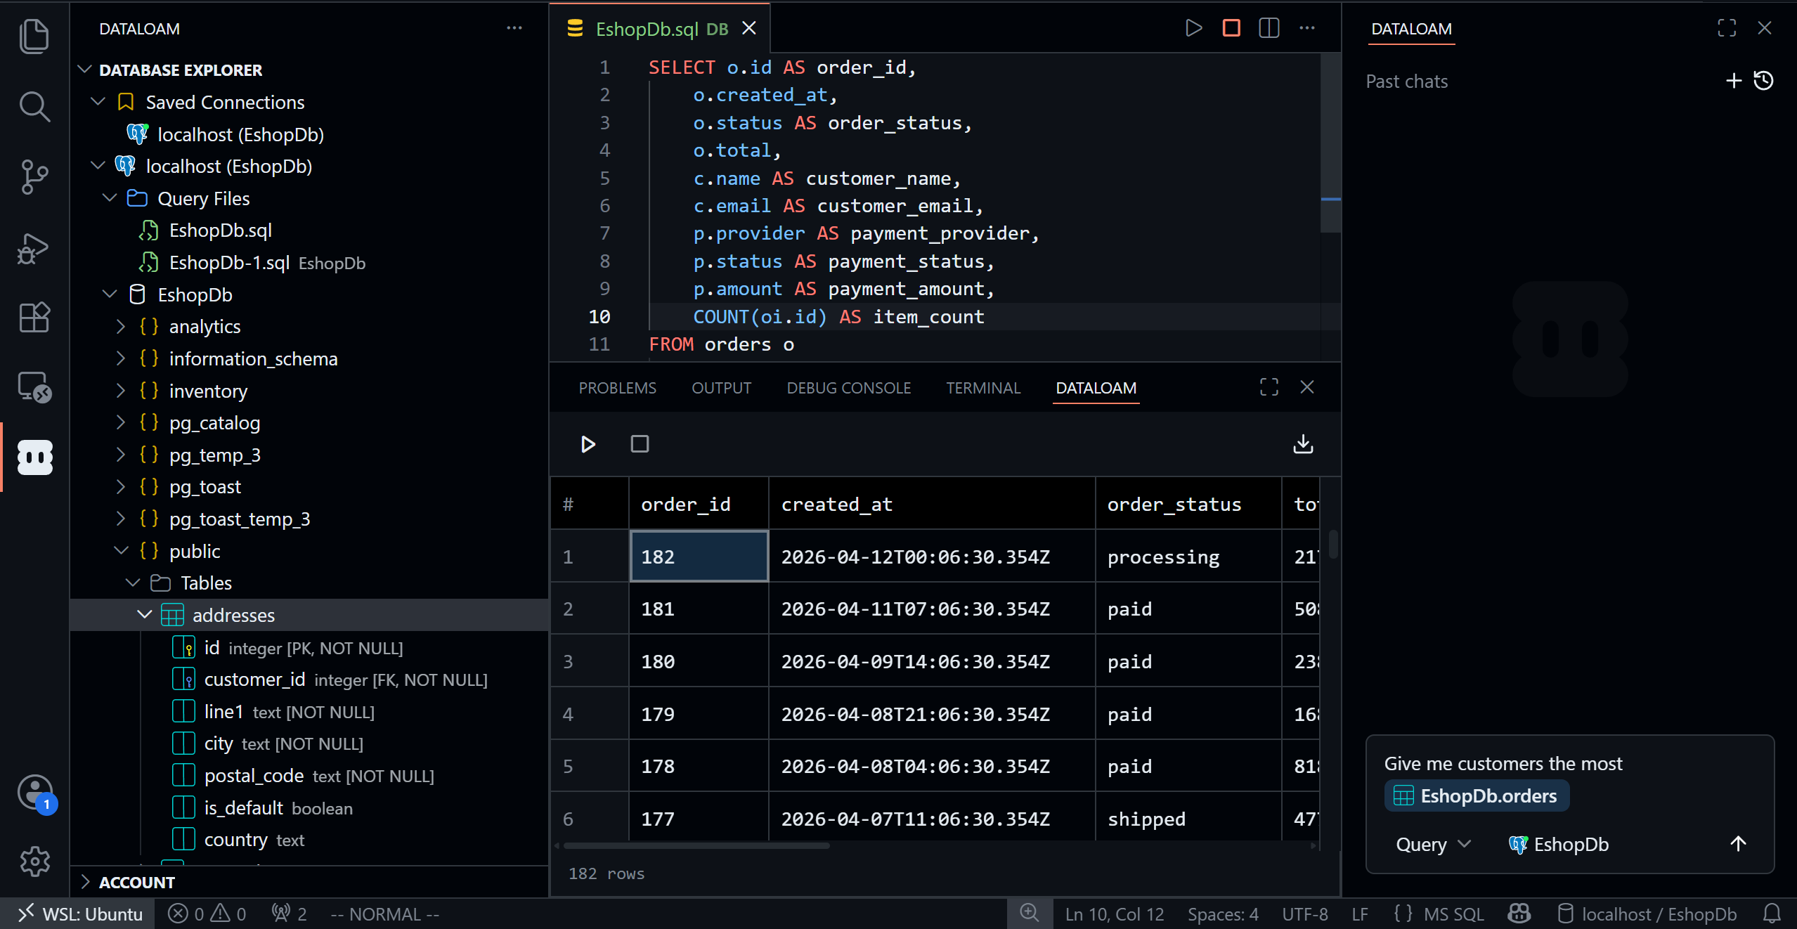Send the chat message with arrow button
The height and width of the screenshot is (929, 1797).
(1739, 844)
